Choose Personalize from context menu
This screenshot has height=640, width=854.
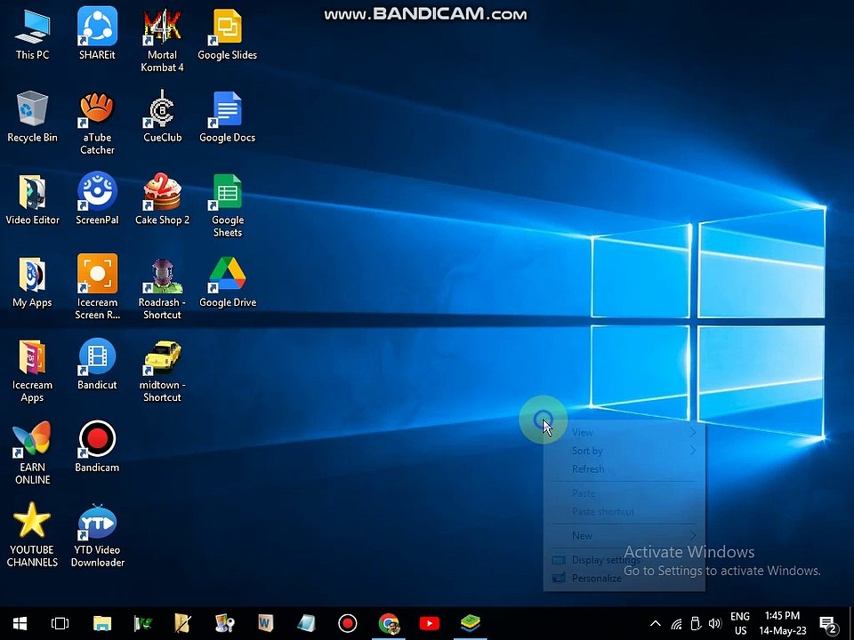point(624,578)
